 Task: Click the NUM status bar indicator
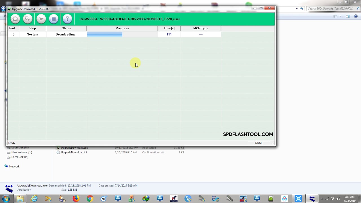258,143
